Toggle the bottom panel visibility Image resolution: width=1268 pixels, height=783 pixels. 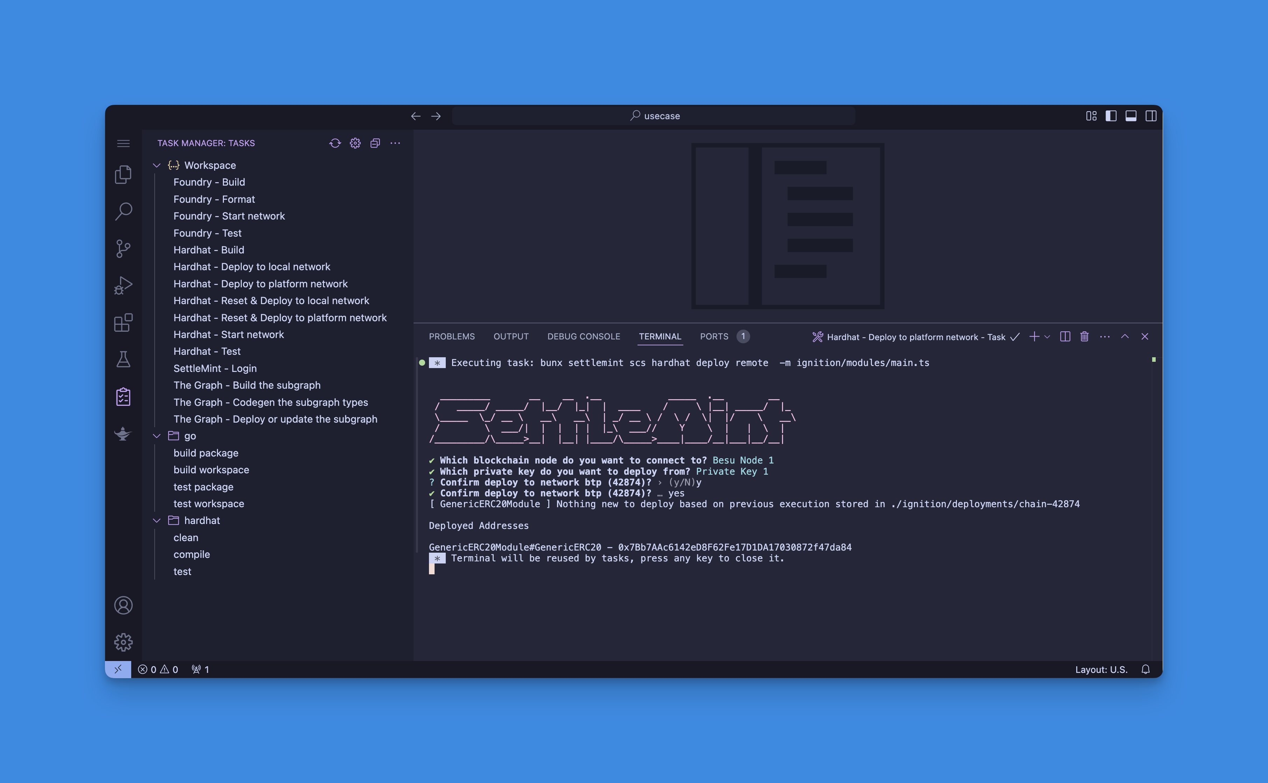coord(1131,116)
